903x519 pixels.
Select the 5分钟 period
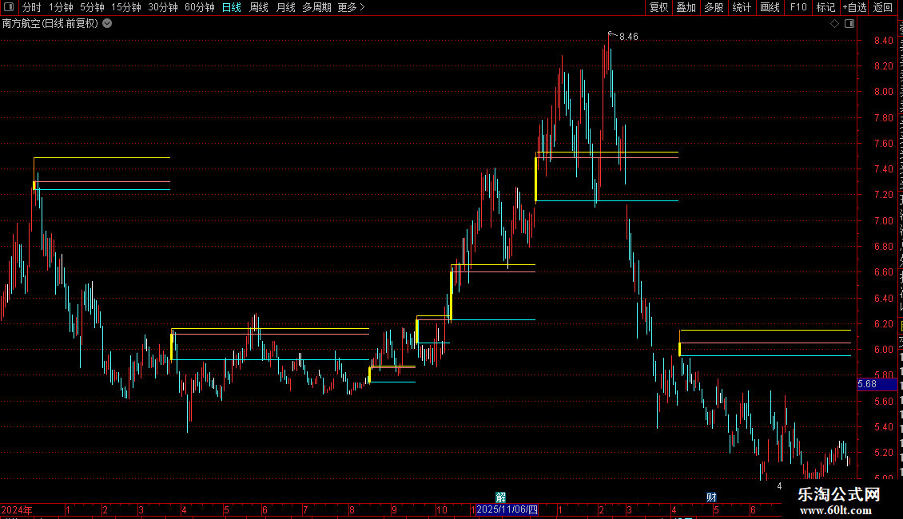[x=92, y=7]
